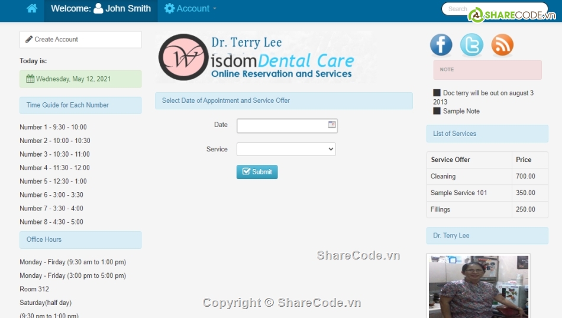Open the Welcome: John Smith menu item
Screen dimensions: 562x318
point(101,9)
